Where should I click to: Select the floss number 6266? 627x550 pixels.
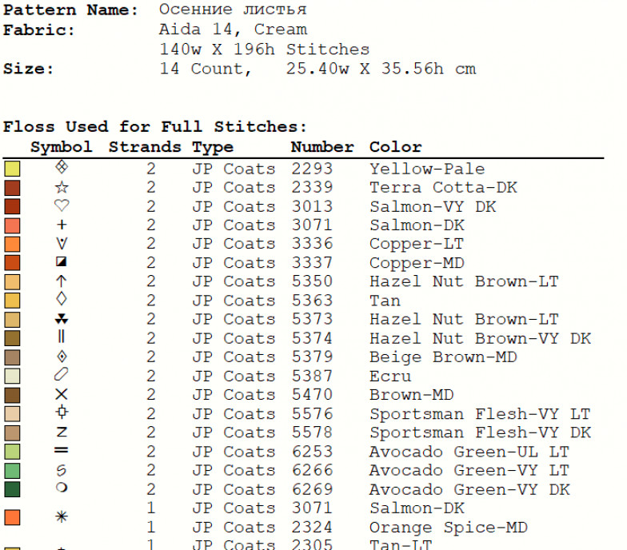point(312,470)
